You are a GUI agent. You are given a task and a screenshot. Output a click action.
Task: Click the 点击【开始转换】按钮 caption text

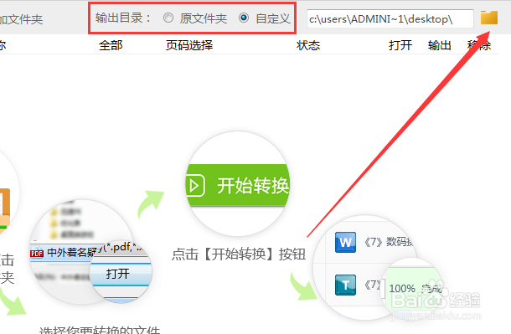click(x=239, y=254)
